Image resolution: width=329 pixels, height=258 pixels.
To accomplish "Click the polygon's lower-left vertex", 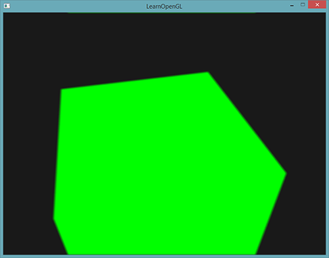I will coord(54,218).
